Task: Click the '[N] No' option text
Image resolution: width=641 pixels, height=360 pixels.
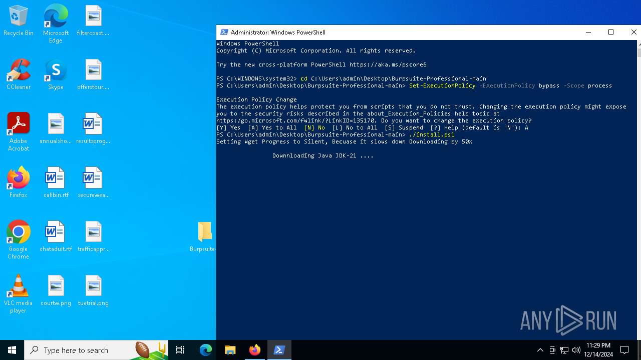Action: (314, 127)
